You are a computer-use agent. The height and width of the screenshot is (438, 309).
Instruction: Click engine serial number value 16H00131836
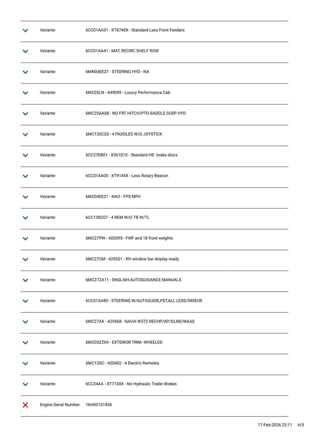tap(99, 405)
